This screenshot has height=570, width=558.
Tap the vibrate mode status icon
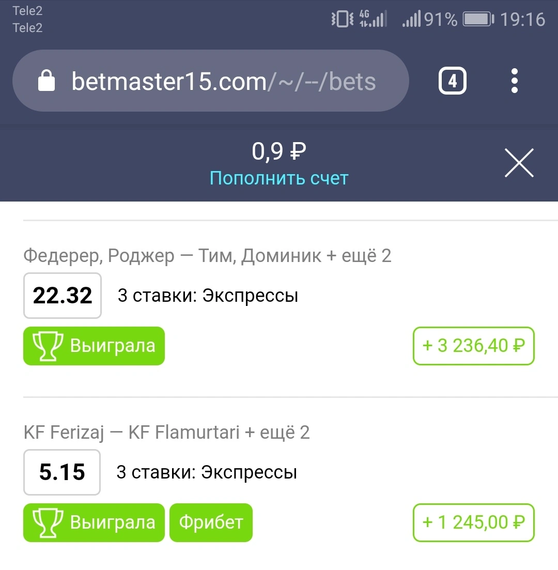342,19
